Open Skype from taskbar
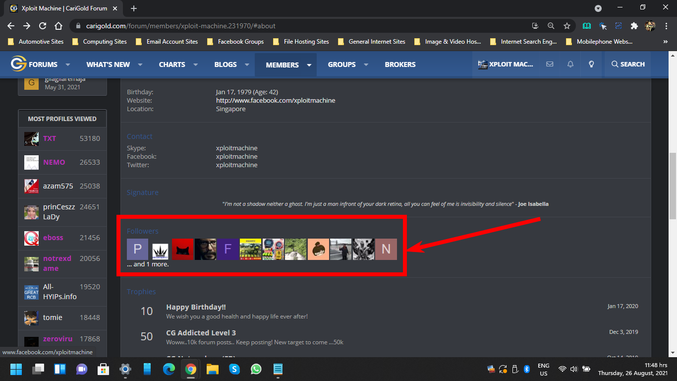The image size is (677, 381). point(234,369)
